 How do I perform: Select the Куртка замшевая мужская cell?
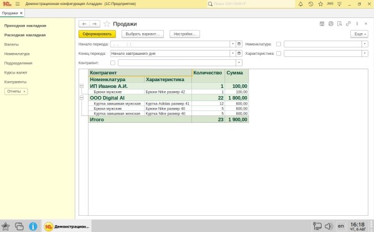(117, 104)
